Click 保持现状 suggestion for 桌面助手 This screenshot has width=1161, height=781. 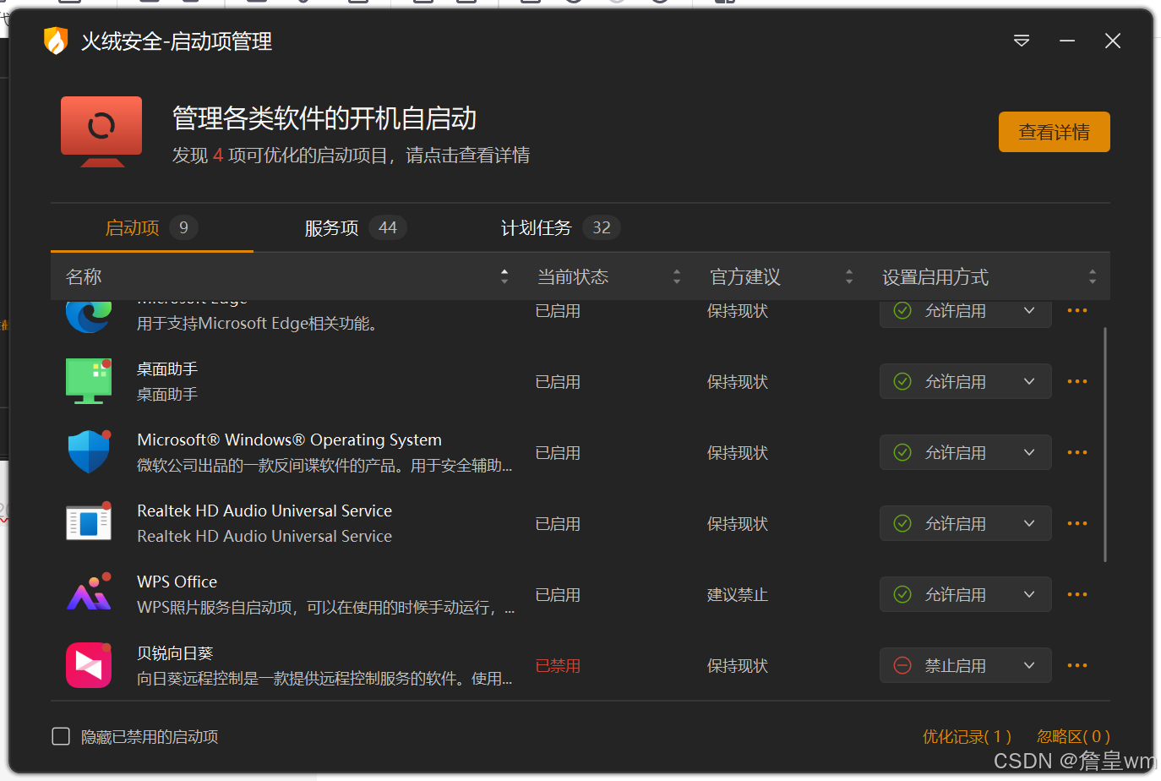click(x=738, y=382)
